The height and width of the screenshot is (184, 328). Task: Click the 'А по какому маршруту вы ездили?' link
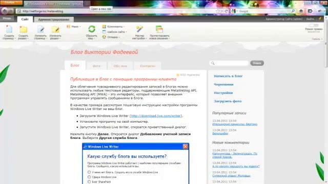click(x=236, y=166)
